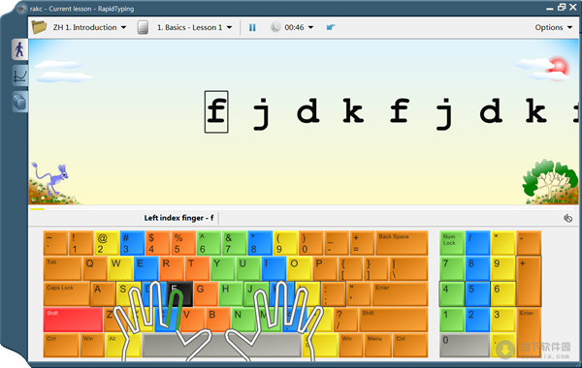Click the lesson document icon
The width and height of the screenshot is (582, 368).
143,27
